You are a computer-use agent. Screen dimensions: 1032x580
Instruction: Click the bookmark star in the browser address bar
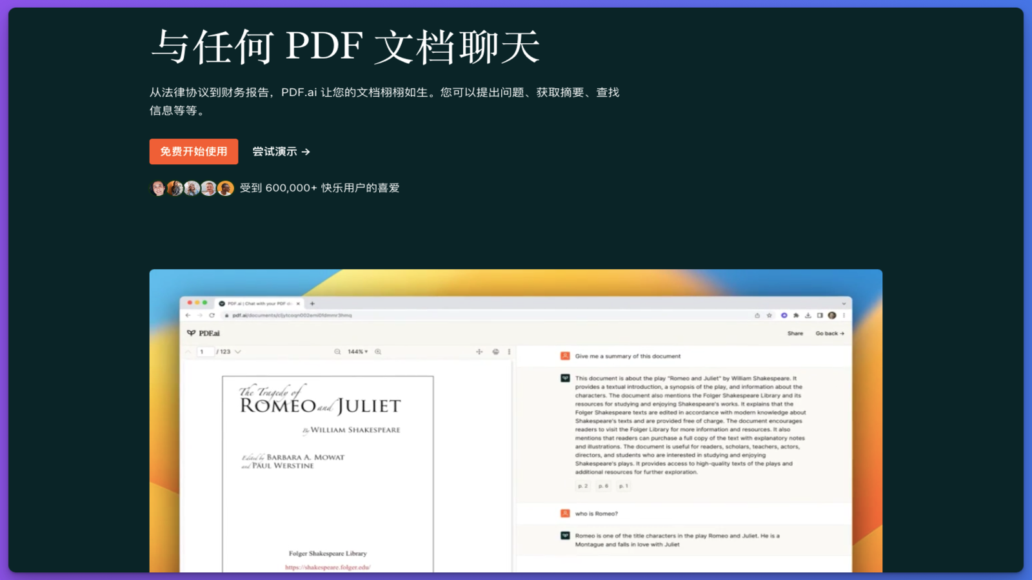pos(769,316)
